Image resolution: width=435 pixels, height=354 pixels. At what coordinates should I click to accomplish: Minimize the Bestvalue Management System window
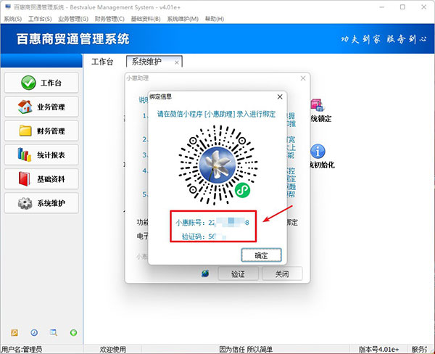[382, 7]
